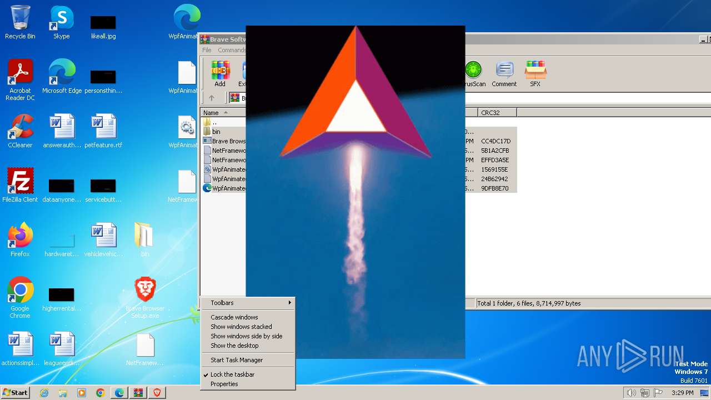
Task: Select likeall.jpg desktop file
Action: tap(103, 26)
